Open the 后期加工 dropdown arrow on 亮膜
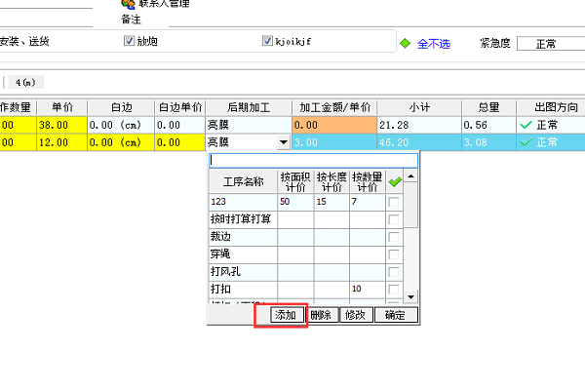The height and width of the screenshot is (390, 585). 284,142
